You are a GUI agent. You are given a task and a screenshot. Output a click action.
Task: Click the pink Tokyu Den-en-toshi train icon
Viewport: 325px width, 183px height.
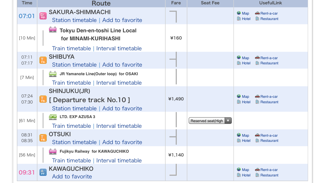(53, 29)
